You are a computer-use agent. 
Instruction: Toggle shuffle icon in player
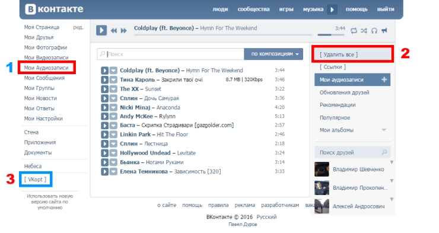[364, 30]
